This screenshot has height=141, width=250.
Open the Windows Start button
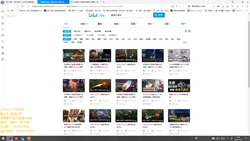point(3,138)
